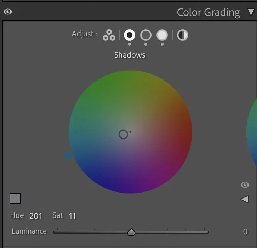This screenshot has height=248, width=257.
Task: Click the center point handle in color wheel
Action: point(123,135)
